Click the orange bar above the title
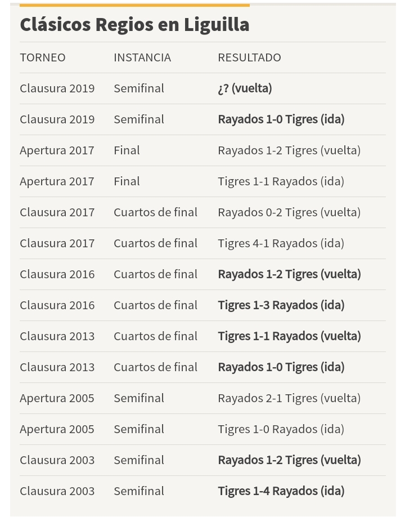The width and height of the screenshot is (405, 521). [134, 5]
